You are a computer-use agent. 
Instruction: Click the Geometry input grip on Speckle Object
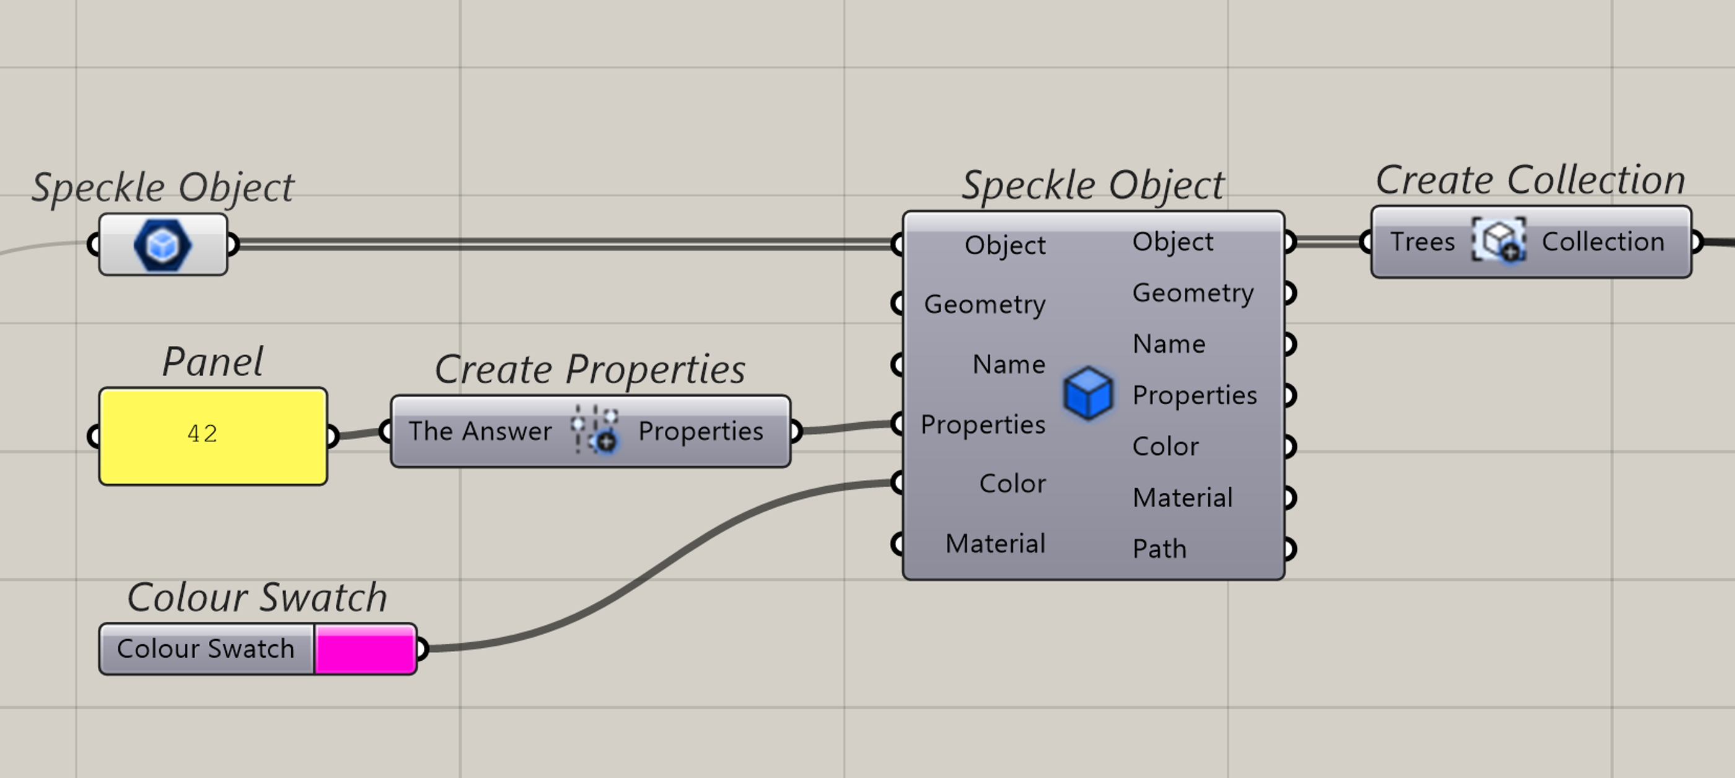click(897, 303)
